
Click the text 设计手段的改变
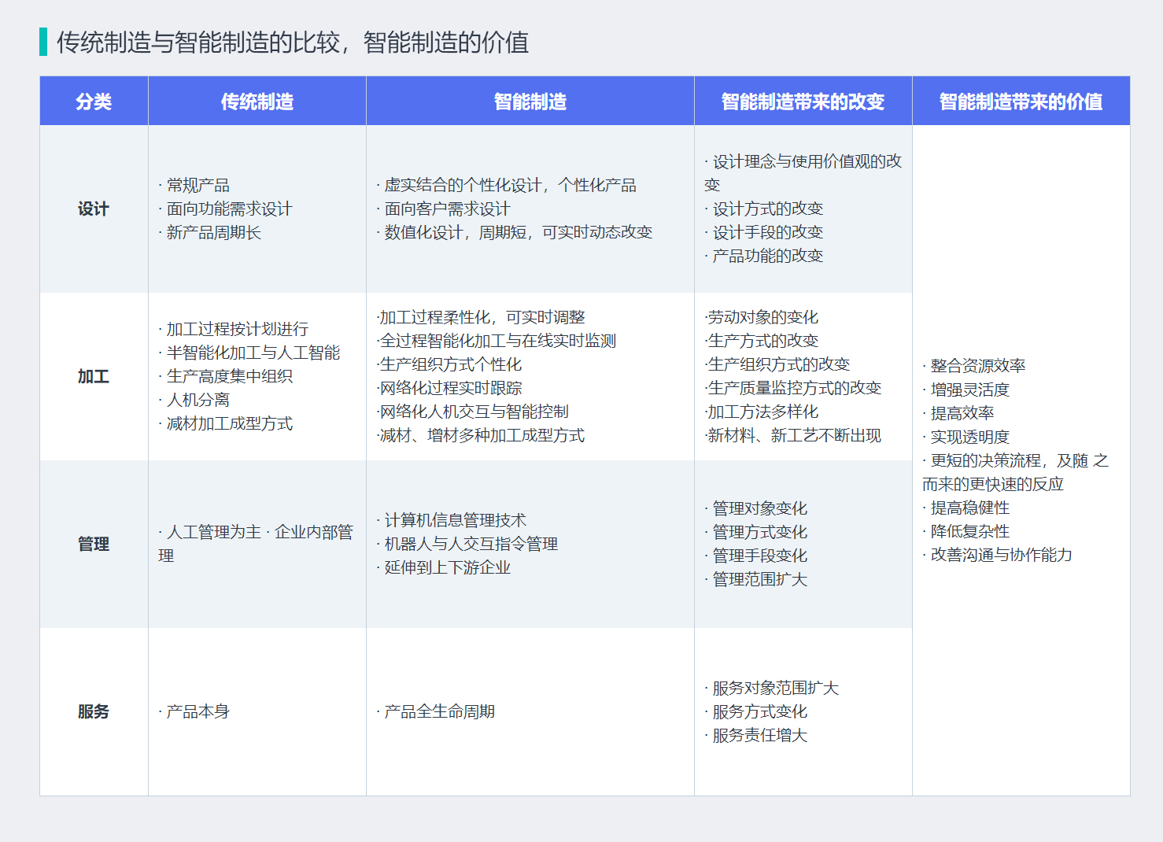point(764,233)
